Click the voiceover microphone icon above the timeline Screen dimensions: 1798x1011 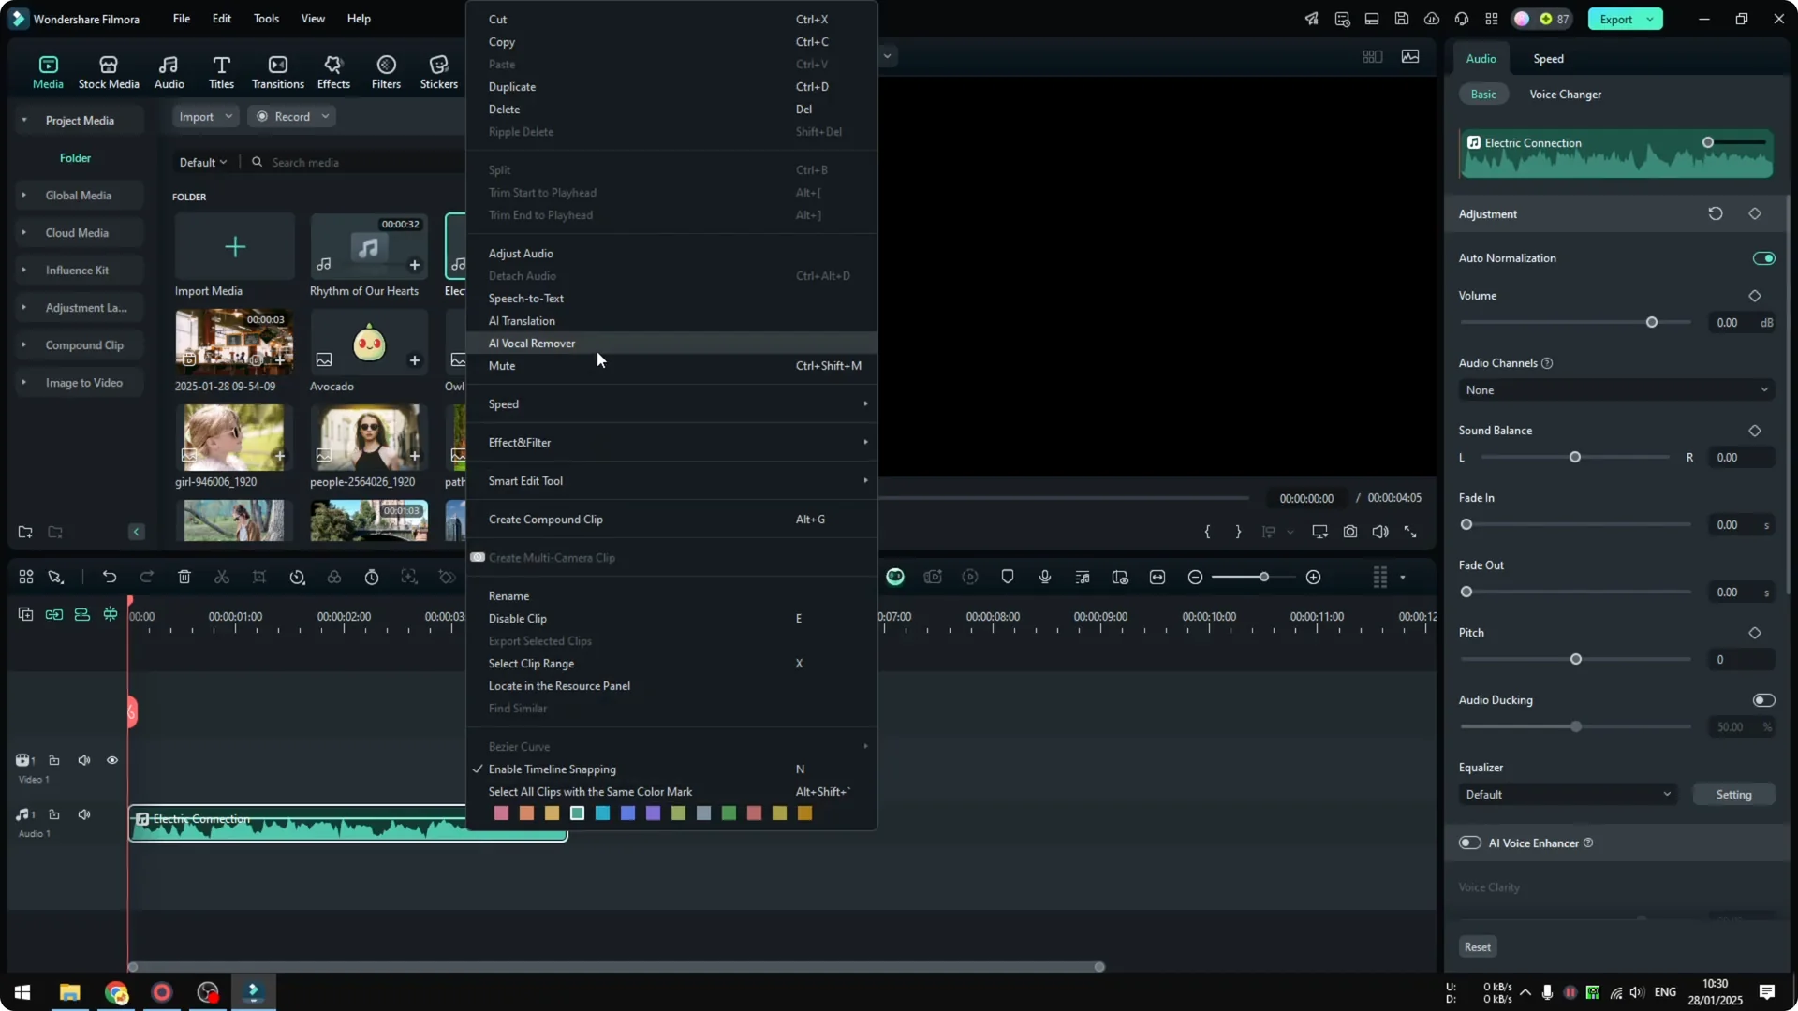[x=1044, y=577]
